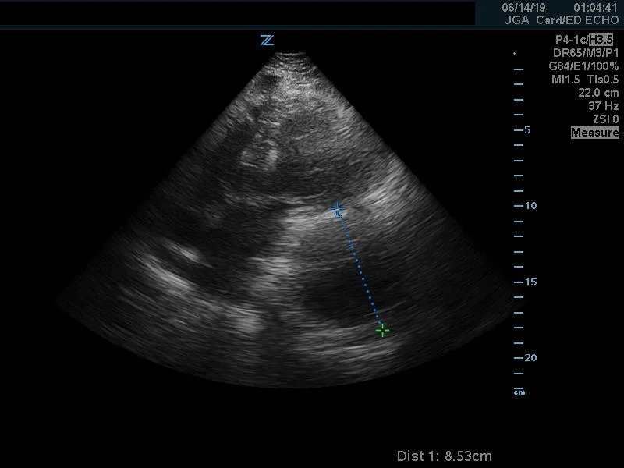Screen dimensions: 624x468
Task: Click the 37 Hz frame rate value
Action: pos(603,106)
